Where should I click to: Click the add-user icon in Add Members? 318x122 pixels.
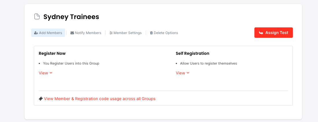(36, 33)
